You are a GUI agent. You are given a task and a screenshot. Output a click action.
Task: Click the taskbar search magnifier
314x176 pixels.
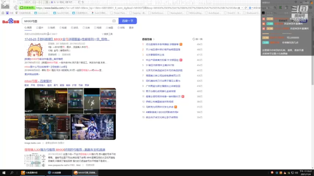(x=12, y=172)
